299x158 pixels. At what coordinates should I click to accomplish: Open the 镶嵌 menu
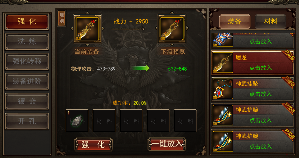click(27, 101)
